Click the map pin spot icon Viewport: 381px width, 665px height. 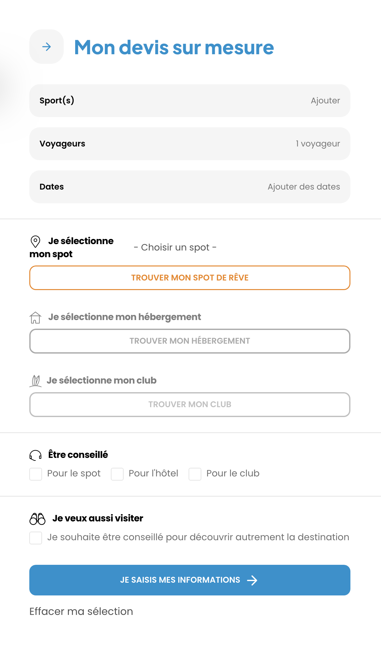[x=35, y=242]
